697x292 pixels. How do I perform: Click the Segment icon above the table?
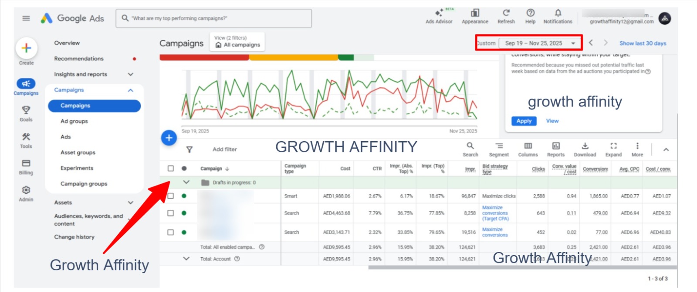click(499, 146)
